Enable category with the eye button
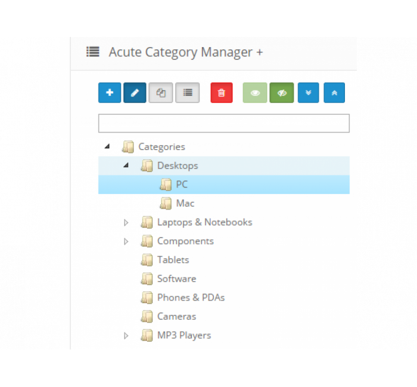 255,93
